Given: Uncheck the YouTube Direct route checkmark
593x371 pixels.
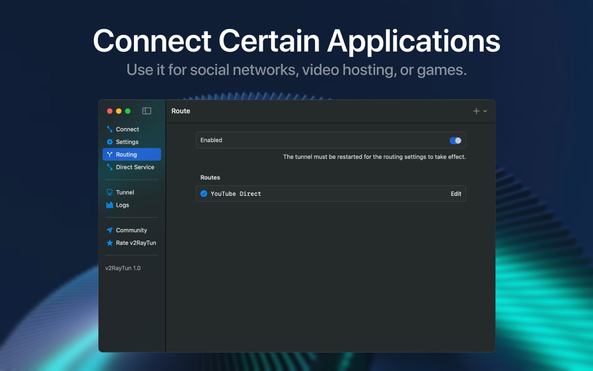Looking at the screenshot, I should [x=203, y=194].
